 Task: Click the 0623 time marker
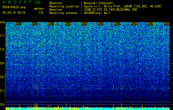pyautogui.click(x=51, y=24)
